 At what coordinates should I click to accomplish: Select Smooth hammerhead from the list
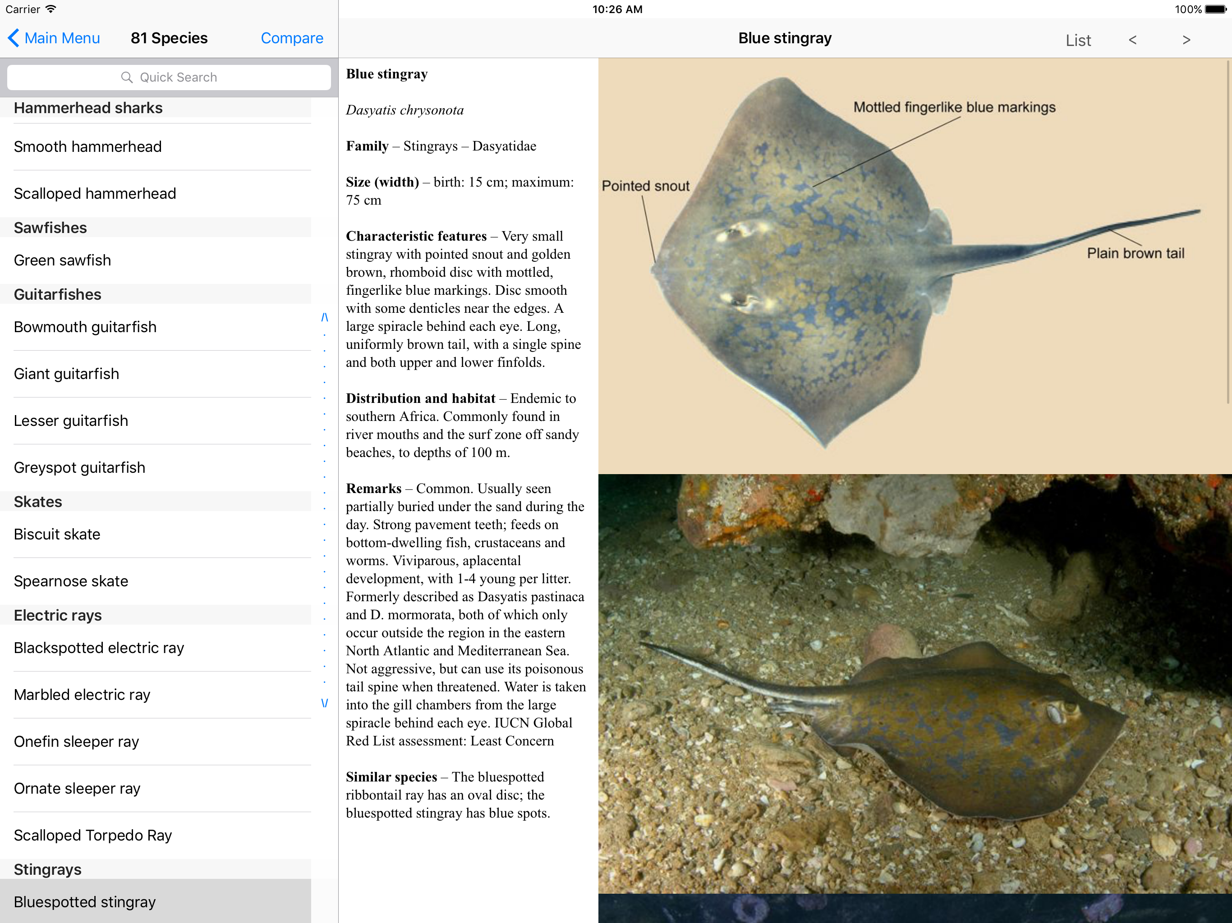coord(156,146)
